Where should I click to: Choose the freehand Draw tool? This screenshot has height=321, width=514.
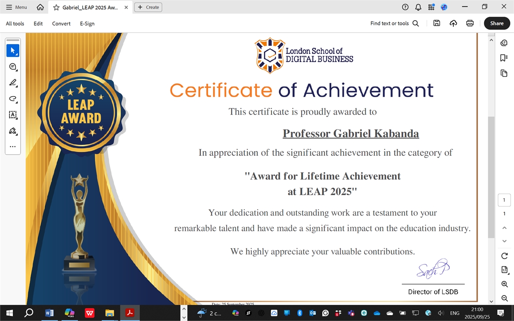12,99
